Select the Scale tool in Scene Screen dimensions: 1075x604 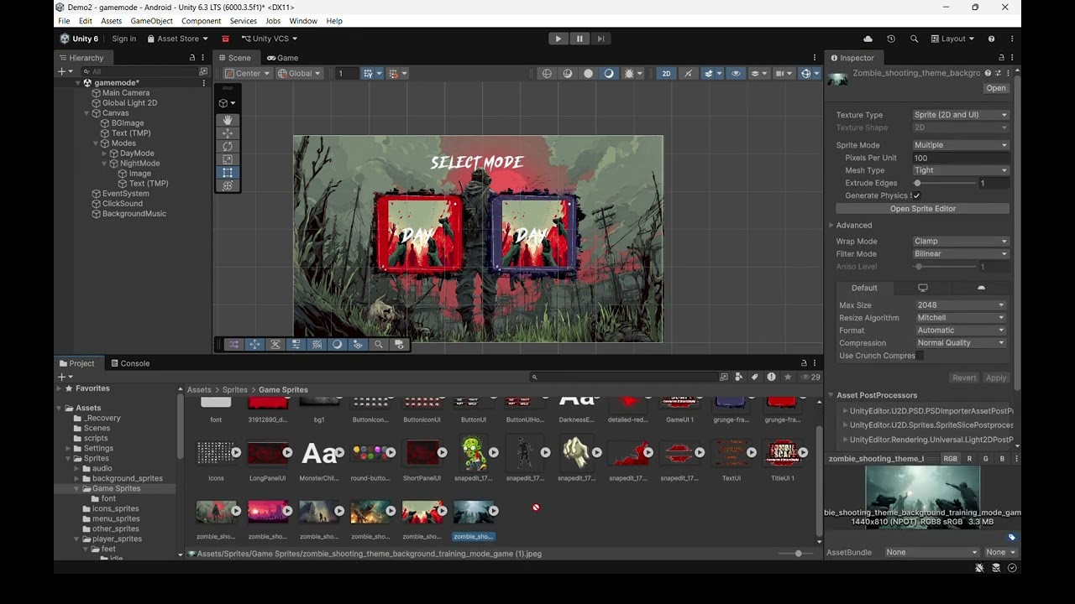(228, 159)
